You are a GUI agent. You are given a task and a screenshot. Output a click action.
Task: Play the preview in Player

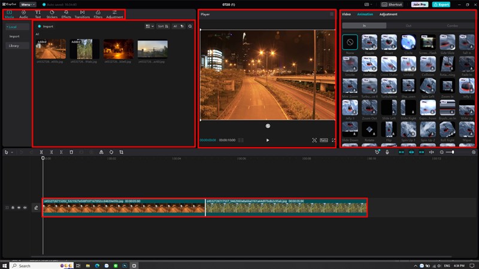coord(268,140)
